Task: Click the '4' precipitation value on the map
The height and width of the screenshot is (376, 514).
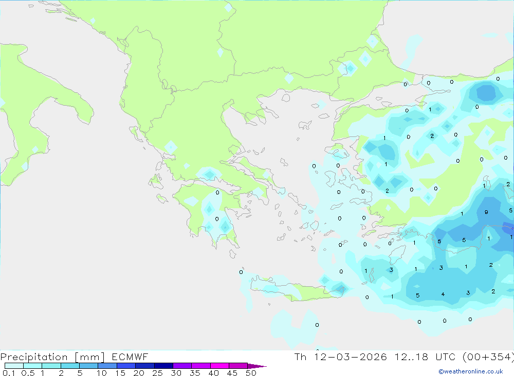Action: 443,294
